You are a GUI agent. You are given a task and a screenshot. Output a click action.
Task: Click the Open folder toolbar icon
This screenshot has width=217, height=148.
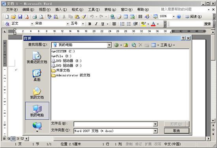tap(13, 17)
